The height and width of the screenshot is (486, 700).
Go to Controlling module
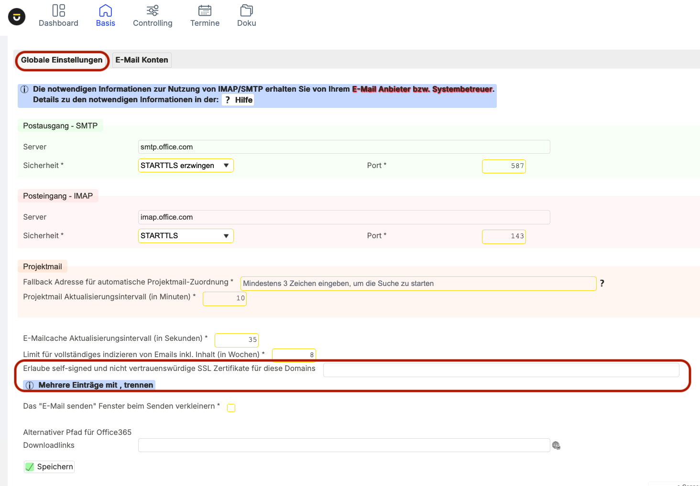coord(153,16)
